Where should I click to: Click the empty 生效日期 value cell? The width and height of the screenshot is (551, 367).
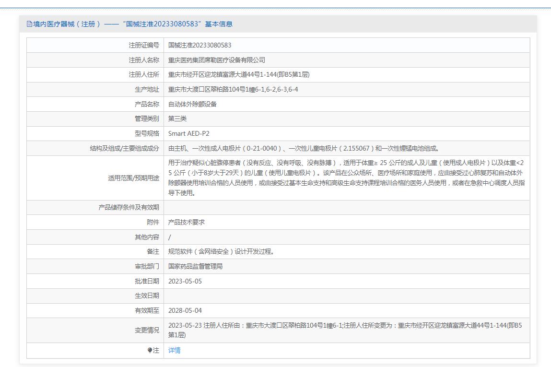[346, 296]
